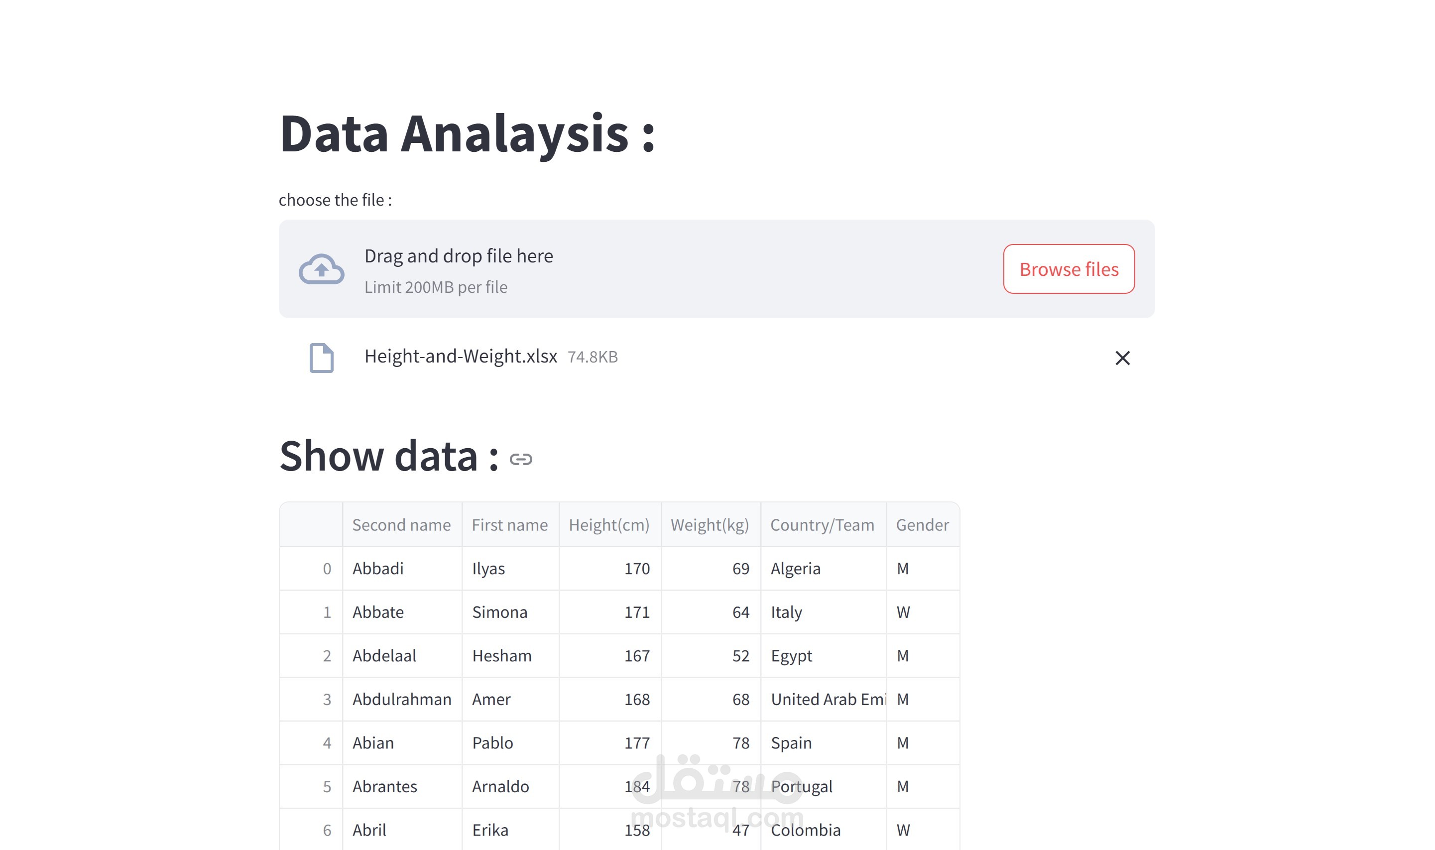The image size is (1435, 850).
Task: Click the Weight(kg) column header
Action: (709, 525)
